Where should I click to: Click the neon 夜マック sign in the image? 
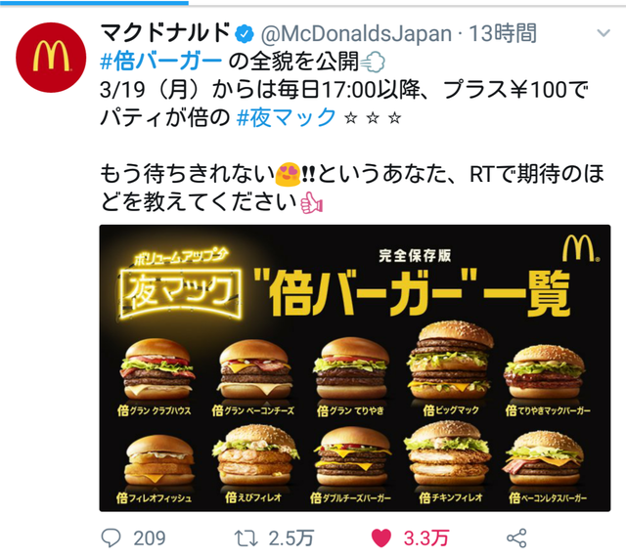pyautogui.click(x=180, y=289)
